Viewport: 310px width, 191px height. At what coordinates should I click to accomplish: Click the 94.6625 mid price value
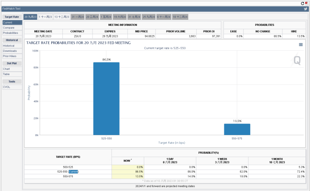point(149,36)
